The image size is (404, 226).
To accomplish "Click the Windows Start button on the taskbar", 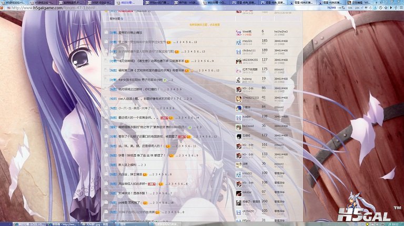I will 6,224.
